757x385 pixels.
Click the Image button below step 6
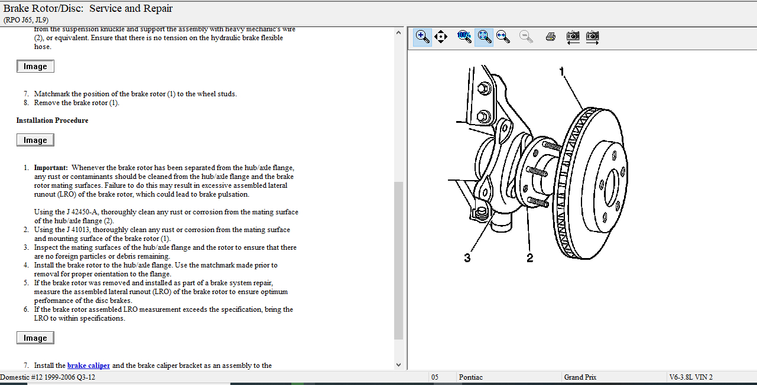[x=35, y=338]
